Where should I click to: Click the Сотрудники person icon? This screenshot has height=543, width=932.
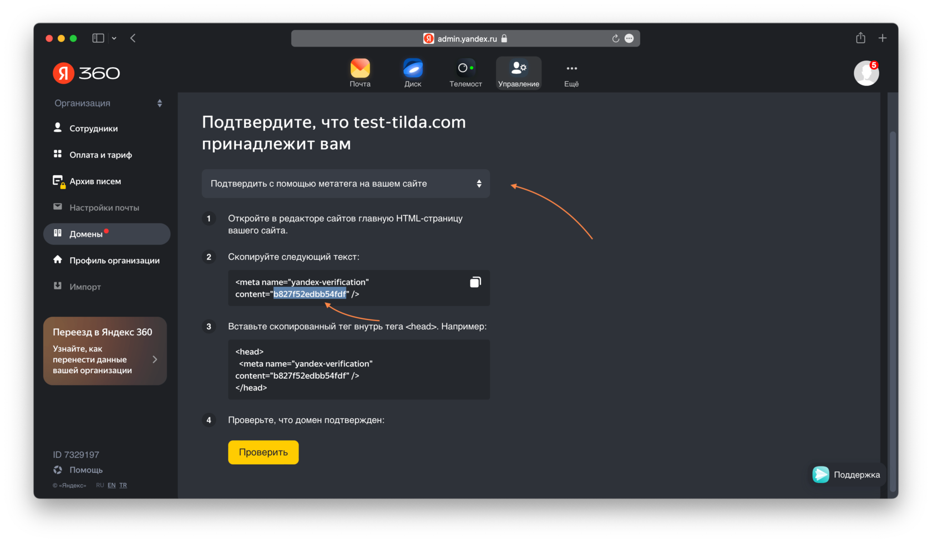coord(58,128)
